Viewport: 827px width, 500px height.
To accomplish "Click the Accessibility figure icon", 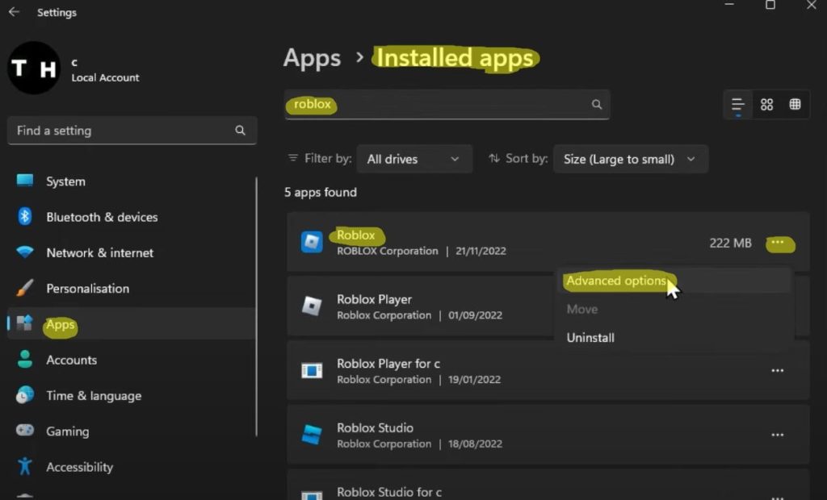I will [x=25, y=466].
